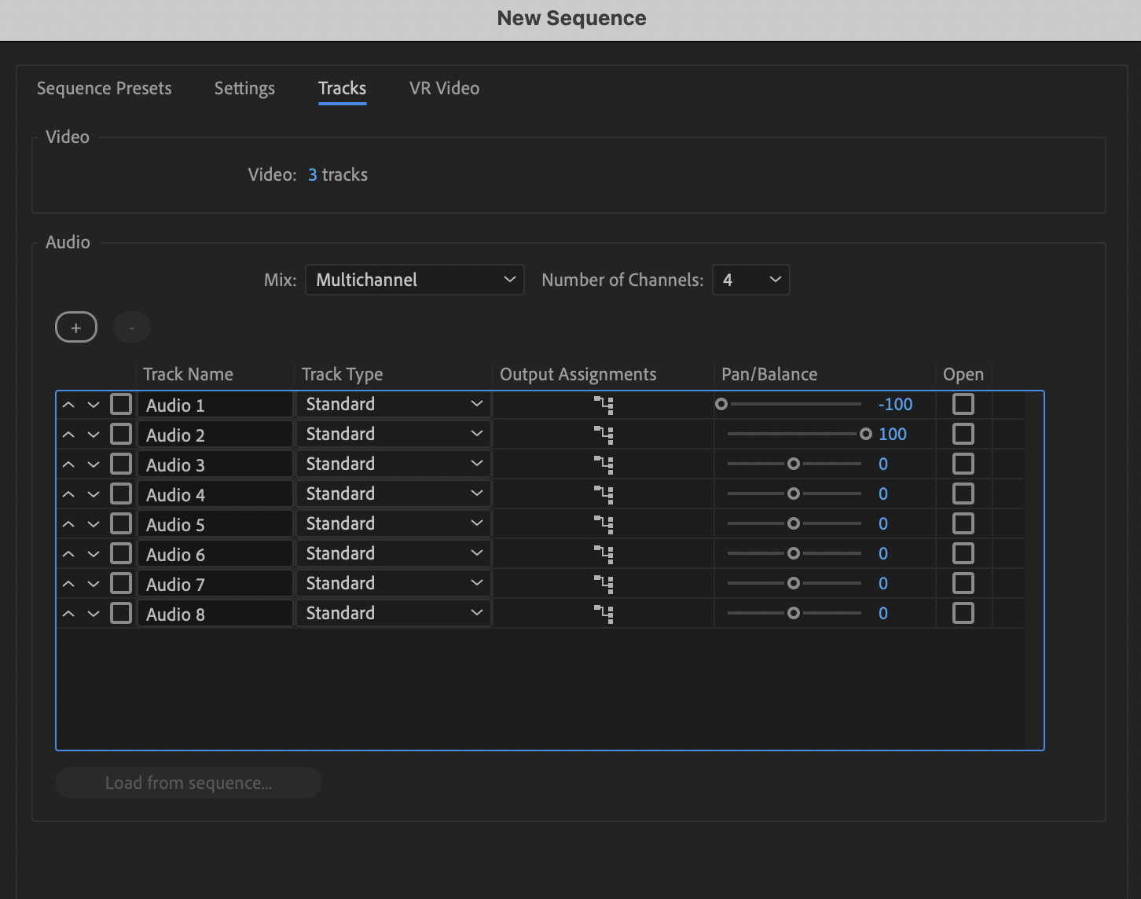Open the VR Video tab
Screen dimensions: 1141x899
[444, 88]
